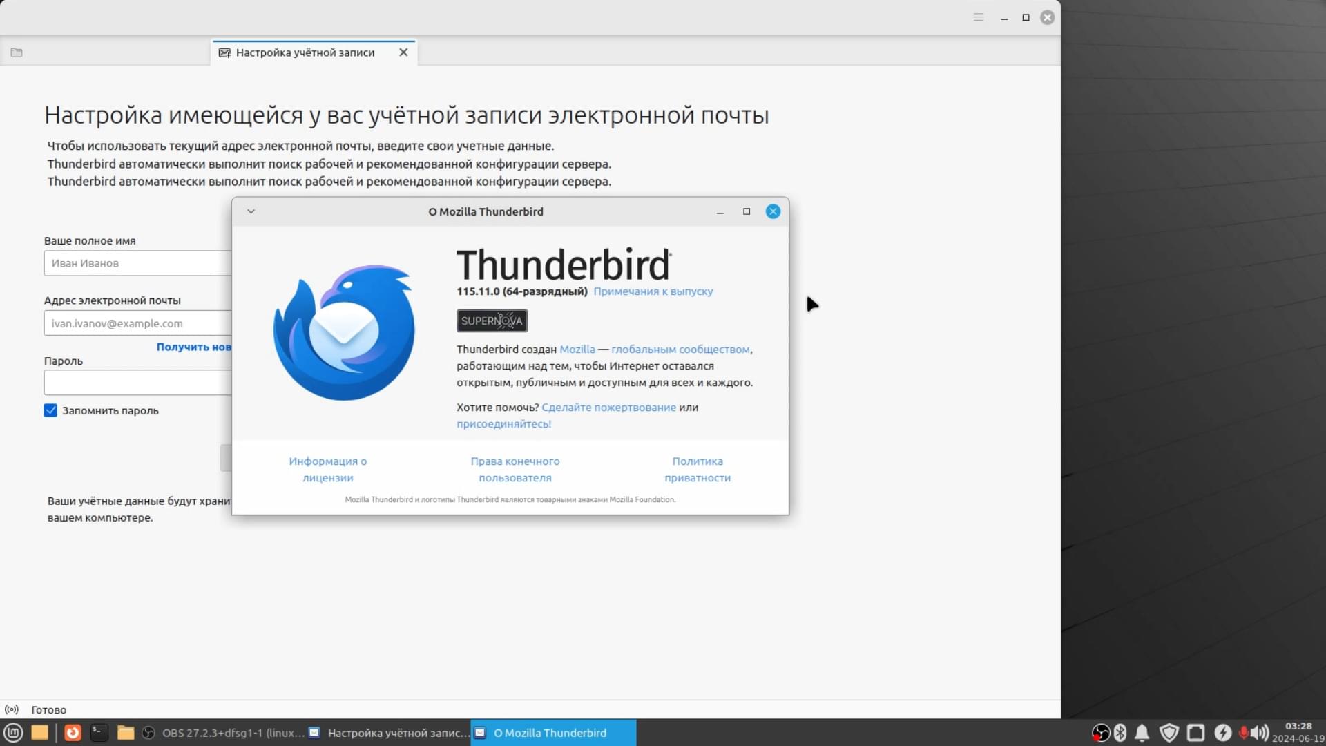Focus the Адрес электронной почты field
Image resolution: width=1326 pixels, height=746 pixels.
tap(138, 323)
